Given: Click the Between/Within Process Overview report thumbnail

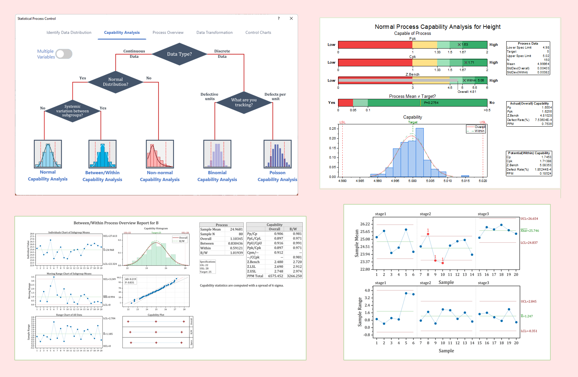Looking at the screenshot, I should pos(160,288).
